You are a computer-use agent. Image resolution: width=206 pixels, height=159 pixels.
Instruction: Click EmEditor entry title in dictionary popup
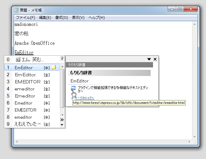point(80,81)
